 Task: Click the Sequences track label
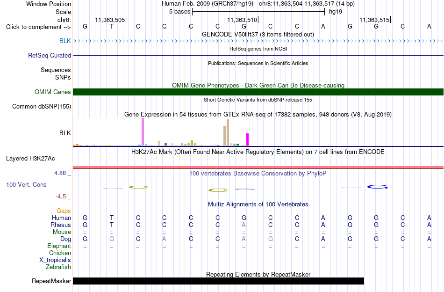coord(56,70)
